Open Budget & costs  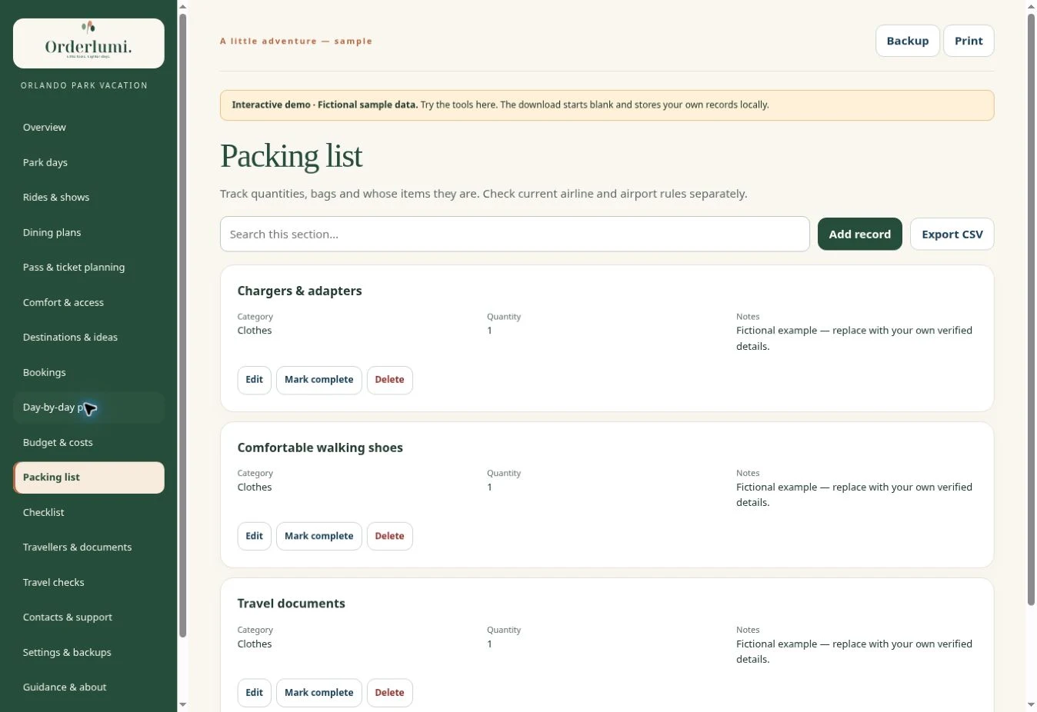[88, 442]
